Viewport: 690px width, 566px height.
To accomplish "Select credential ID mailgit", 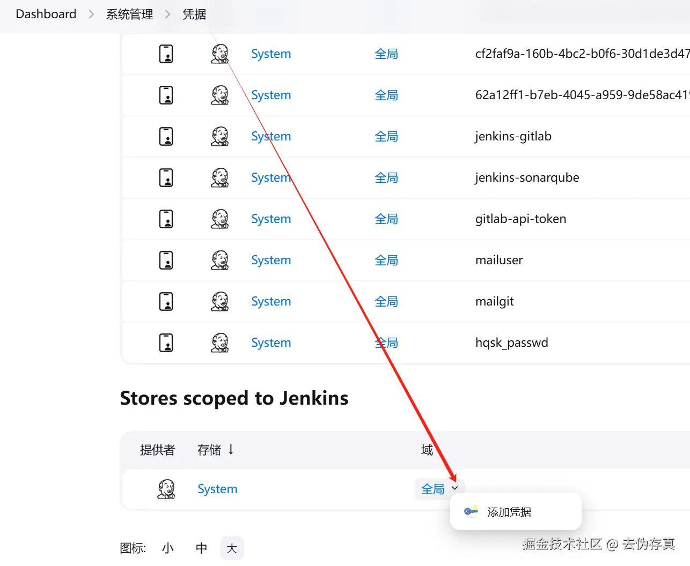I will pyautogui.click(x=495, y=302).
